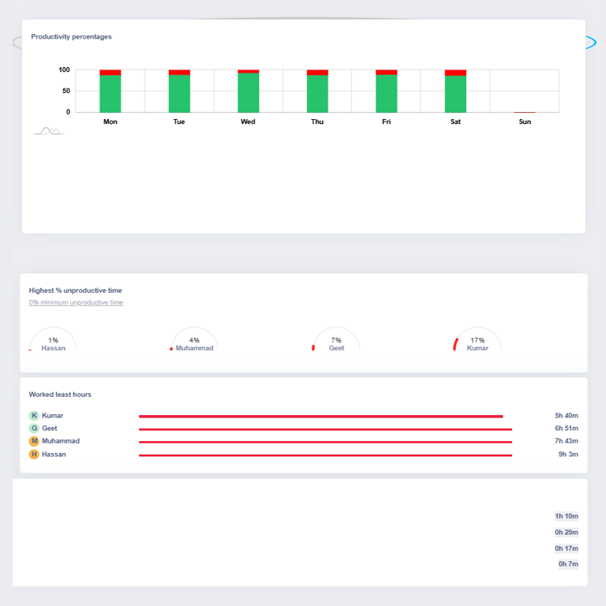Screen dimensions: 606x606
Task: Click Kumar's K avatar icon
Action: pos(34,416)
